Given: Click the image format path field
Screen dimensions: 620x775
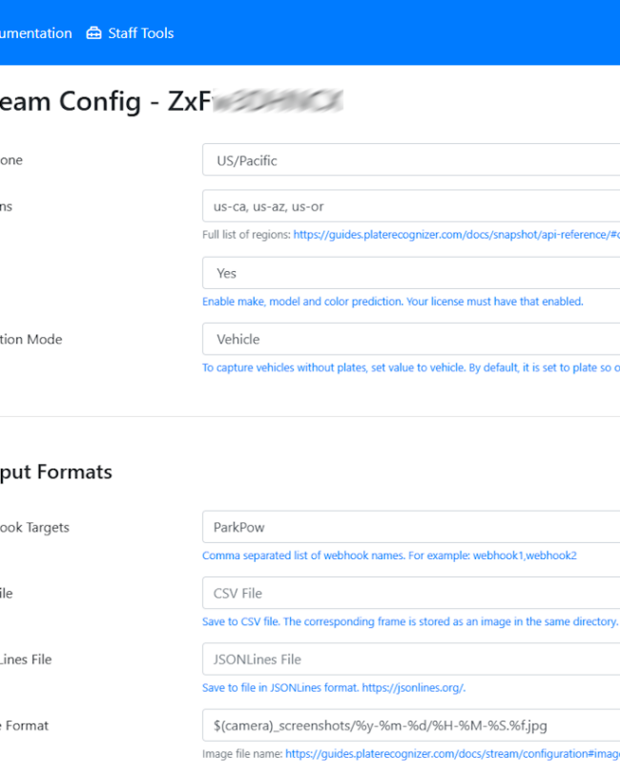Looking at the screenshot, I should tap(411, 725).
